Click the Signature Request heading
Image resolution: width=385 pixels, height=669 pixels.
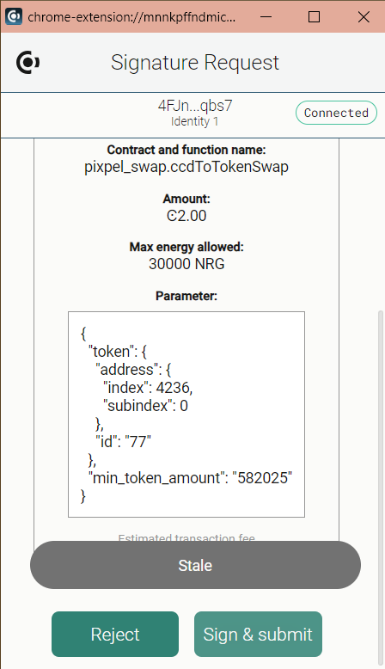point(195,63)
